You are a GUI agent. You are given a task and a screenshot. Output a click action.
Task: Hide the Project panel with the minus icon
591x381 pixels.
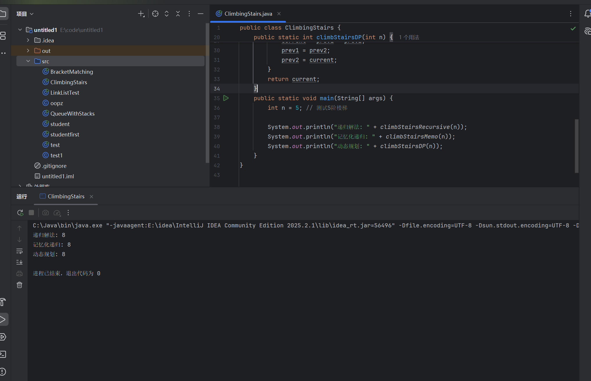click(201, 14)
